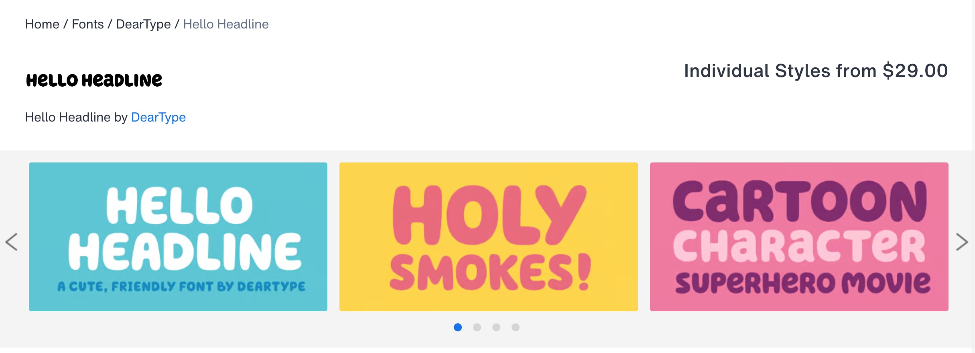
Task: Click Individual Styles from $29.00 price text
Action: [x=816, y=71]
